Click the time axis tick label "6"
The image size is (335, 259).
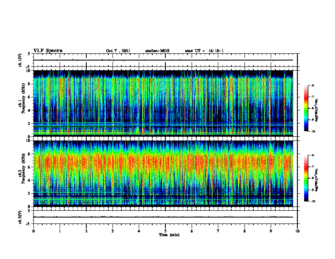(x=192, y=231)
